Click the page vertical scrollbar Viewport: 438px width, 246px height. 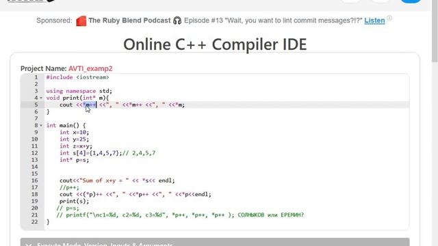[435, 31]
